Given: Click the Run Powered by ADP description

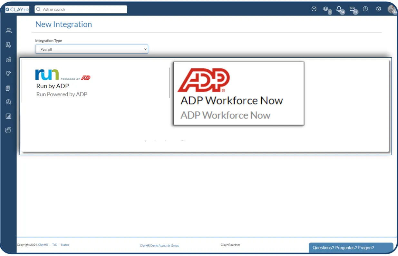Looking at the screenshot, I should [62, 94].
